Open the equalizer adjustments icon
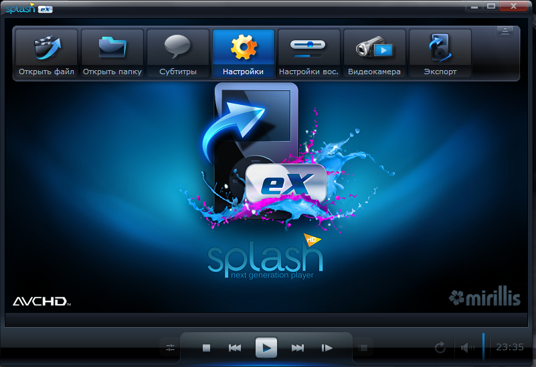 pyautogui.click(x=170, y=348)
